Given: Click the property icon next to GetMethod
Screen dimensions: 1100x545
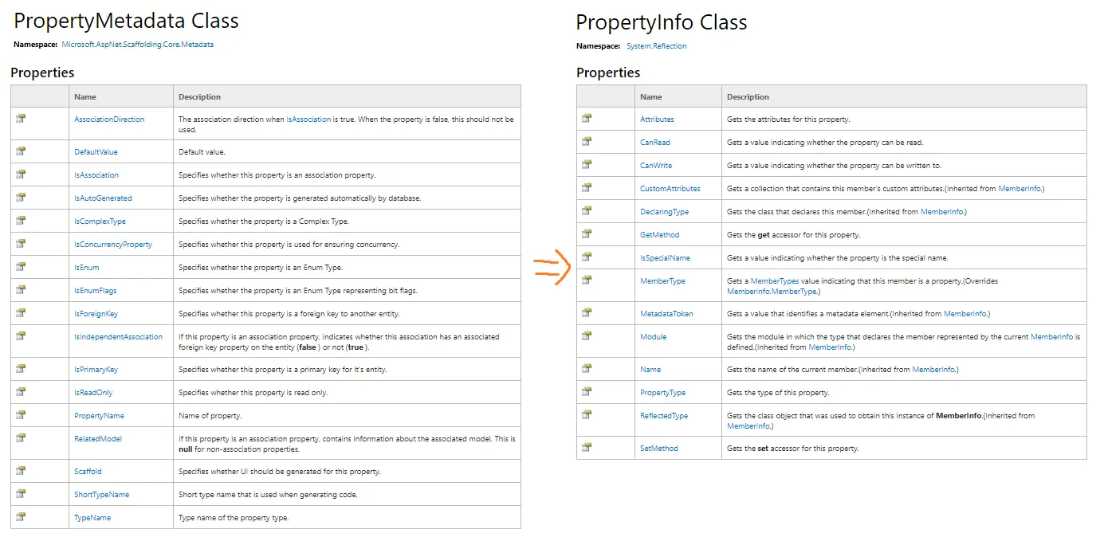Looking at the screenshot, I should [x=587, y=234].
